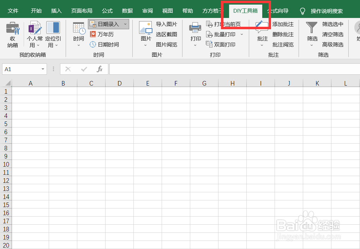Open the Name Box dropdown arrow

click(x=43, y=69)
